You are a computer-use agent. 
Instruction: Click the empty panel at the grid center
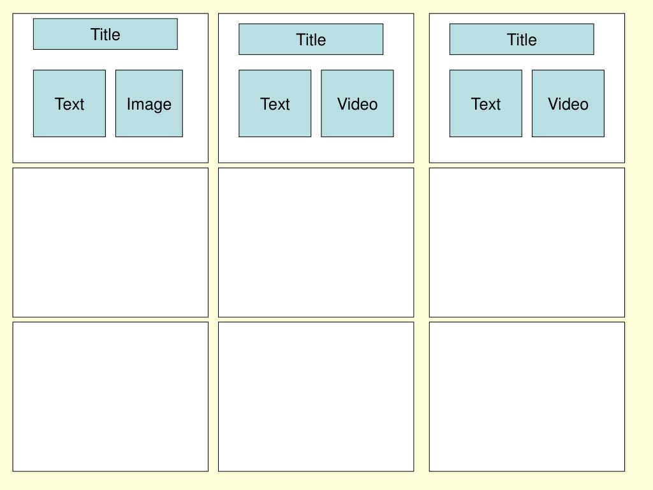(316, 242)
